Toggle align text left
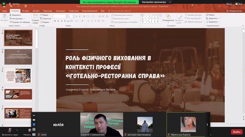 tap(89, 21)
